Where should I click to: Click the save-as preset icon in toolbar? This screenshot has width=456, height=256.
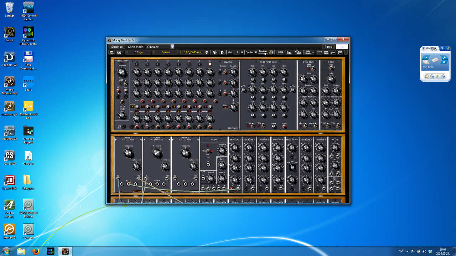(119, 52)
